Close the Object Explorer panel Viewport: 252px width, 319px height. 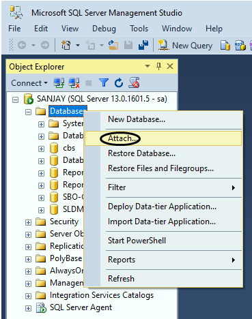pos(170,66)
